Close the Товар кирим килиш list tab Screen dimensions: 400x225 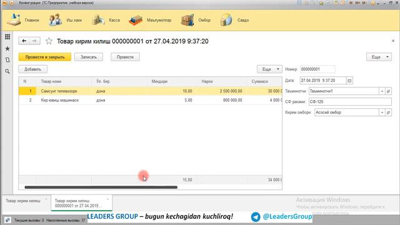click(46, 199)
